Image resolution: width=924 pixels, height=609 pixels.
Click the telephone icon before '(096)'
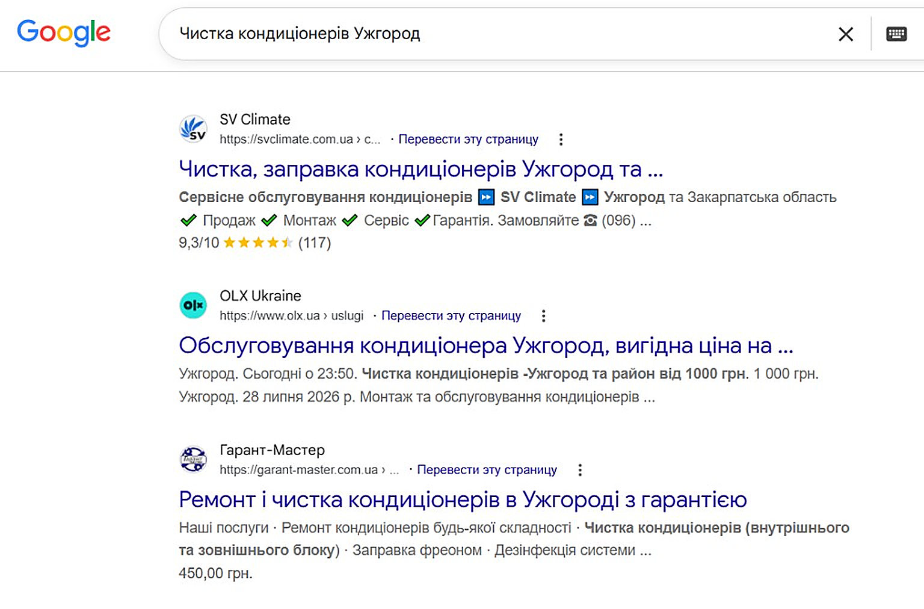(x=591, y=221)
